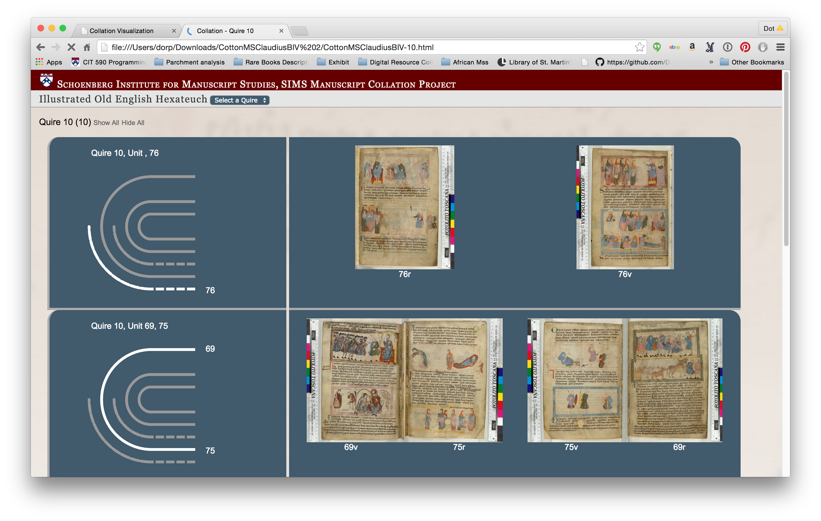Open the GitHub bookmark
821x521 pixels.
633,62
